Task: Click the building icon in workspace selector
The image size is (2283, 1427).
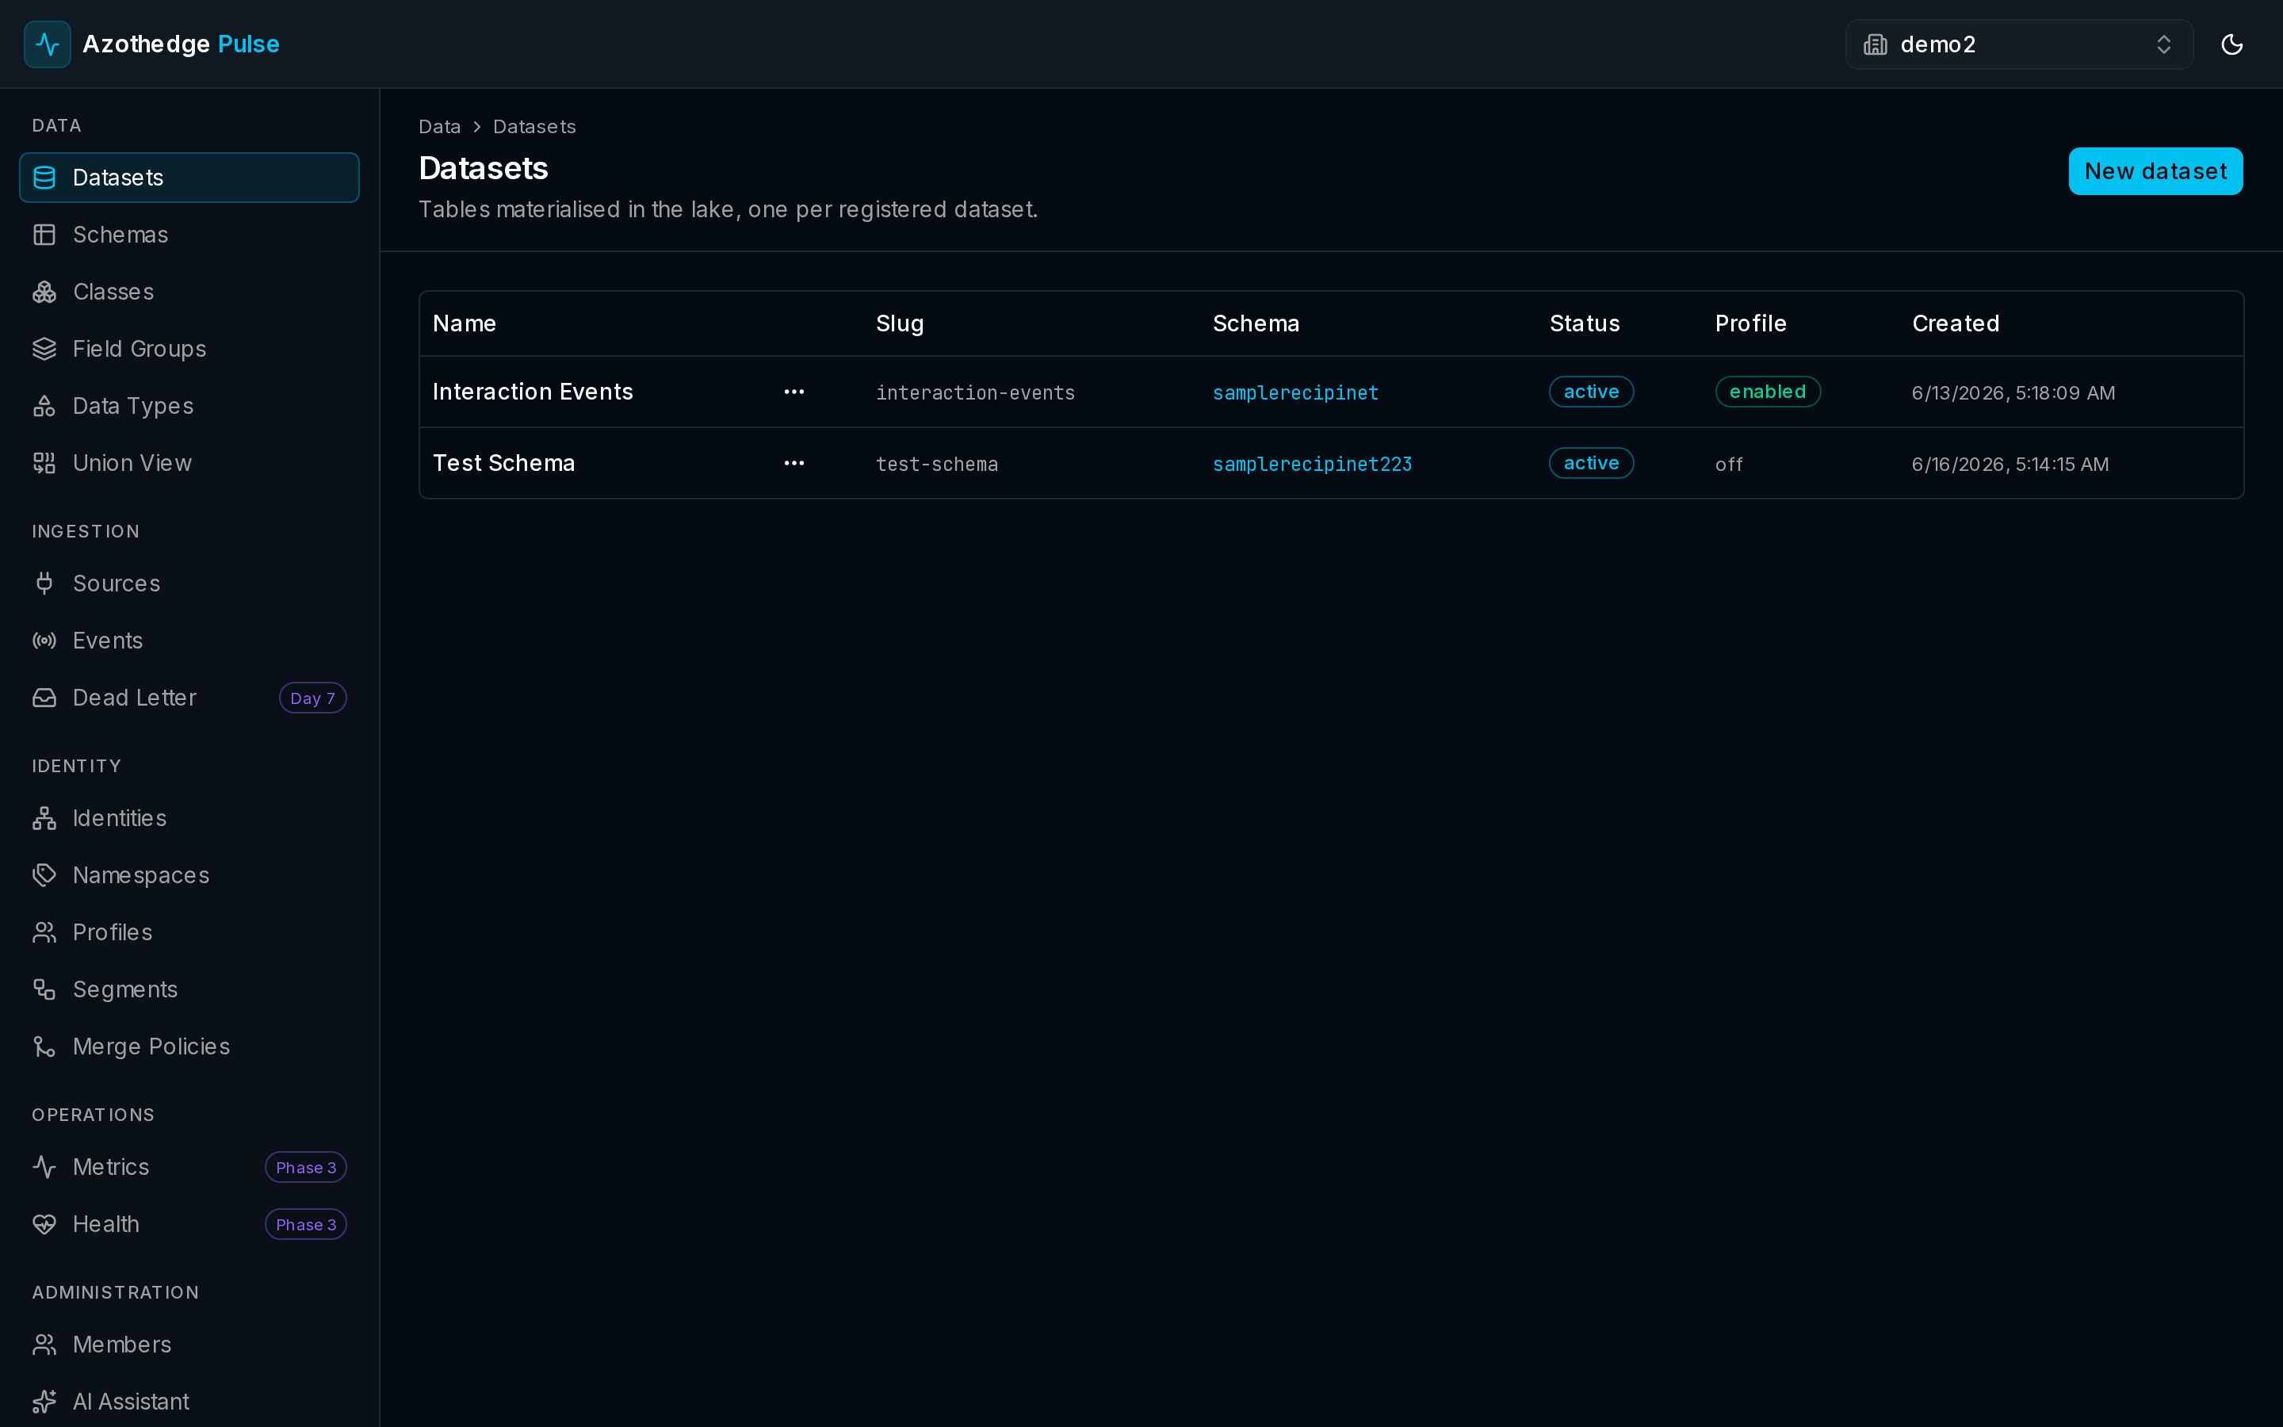Action: (1876, 44)
